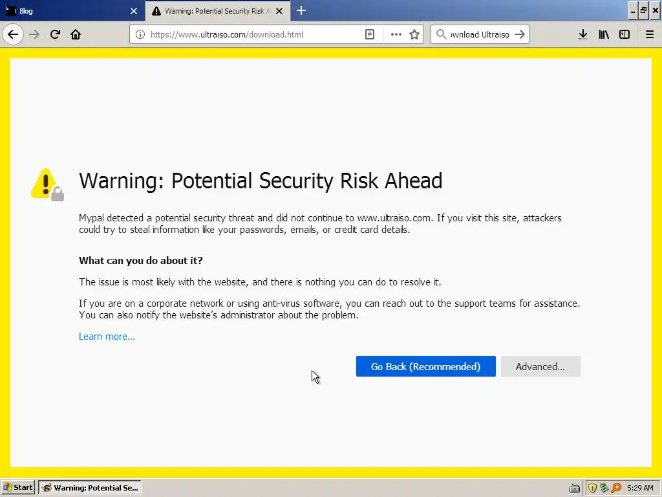Open the Windows Start menu
Image resolution: width=662 pixels, height=497 pixels.
[18, 488]
